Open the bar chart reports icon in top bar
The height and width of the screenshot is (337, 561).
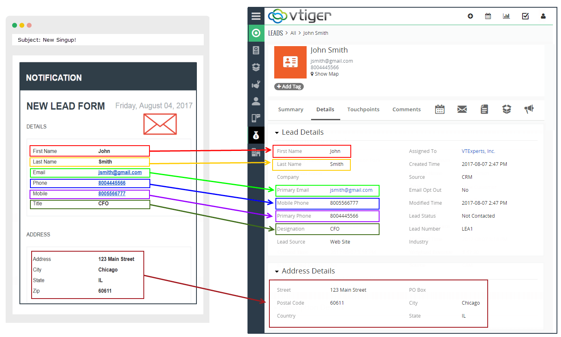[506, 16]
